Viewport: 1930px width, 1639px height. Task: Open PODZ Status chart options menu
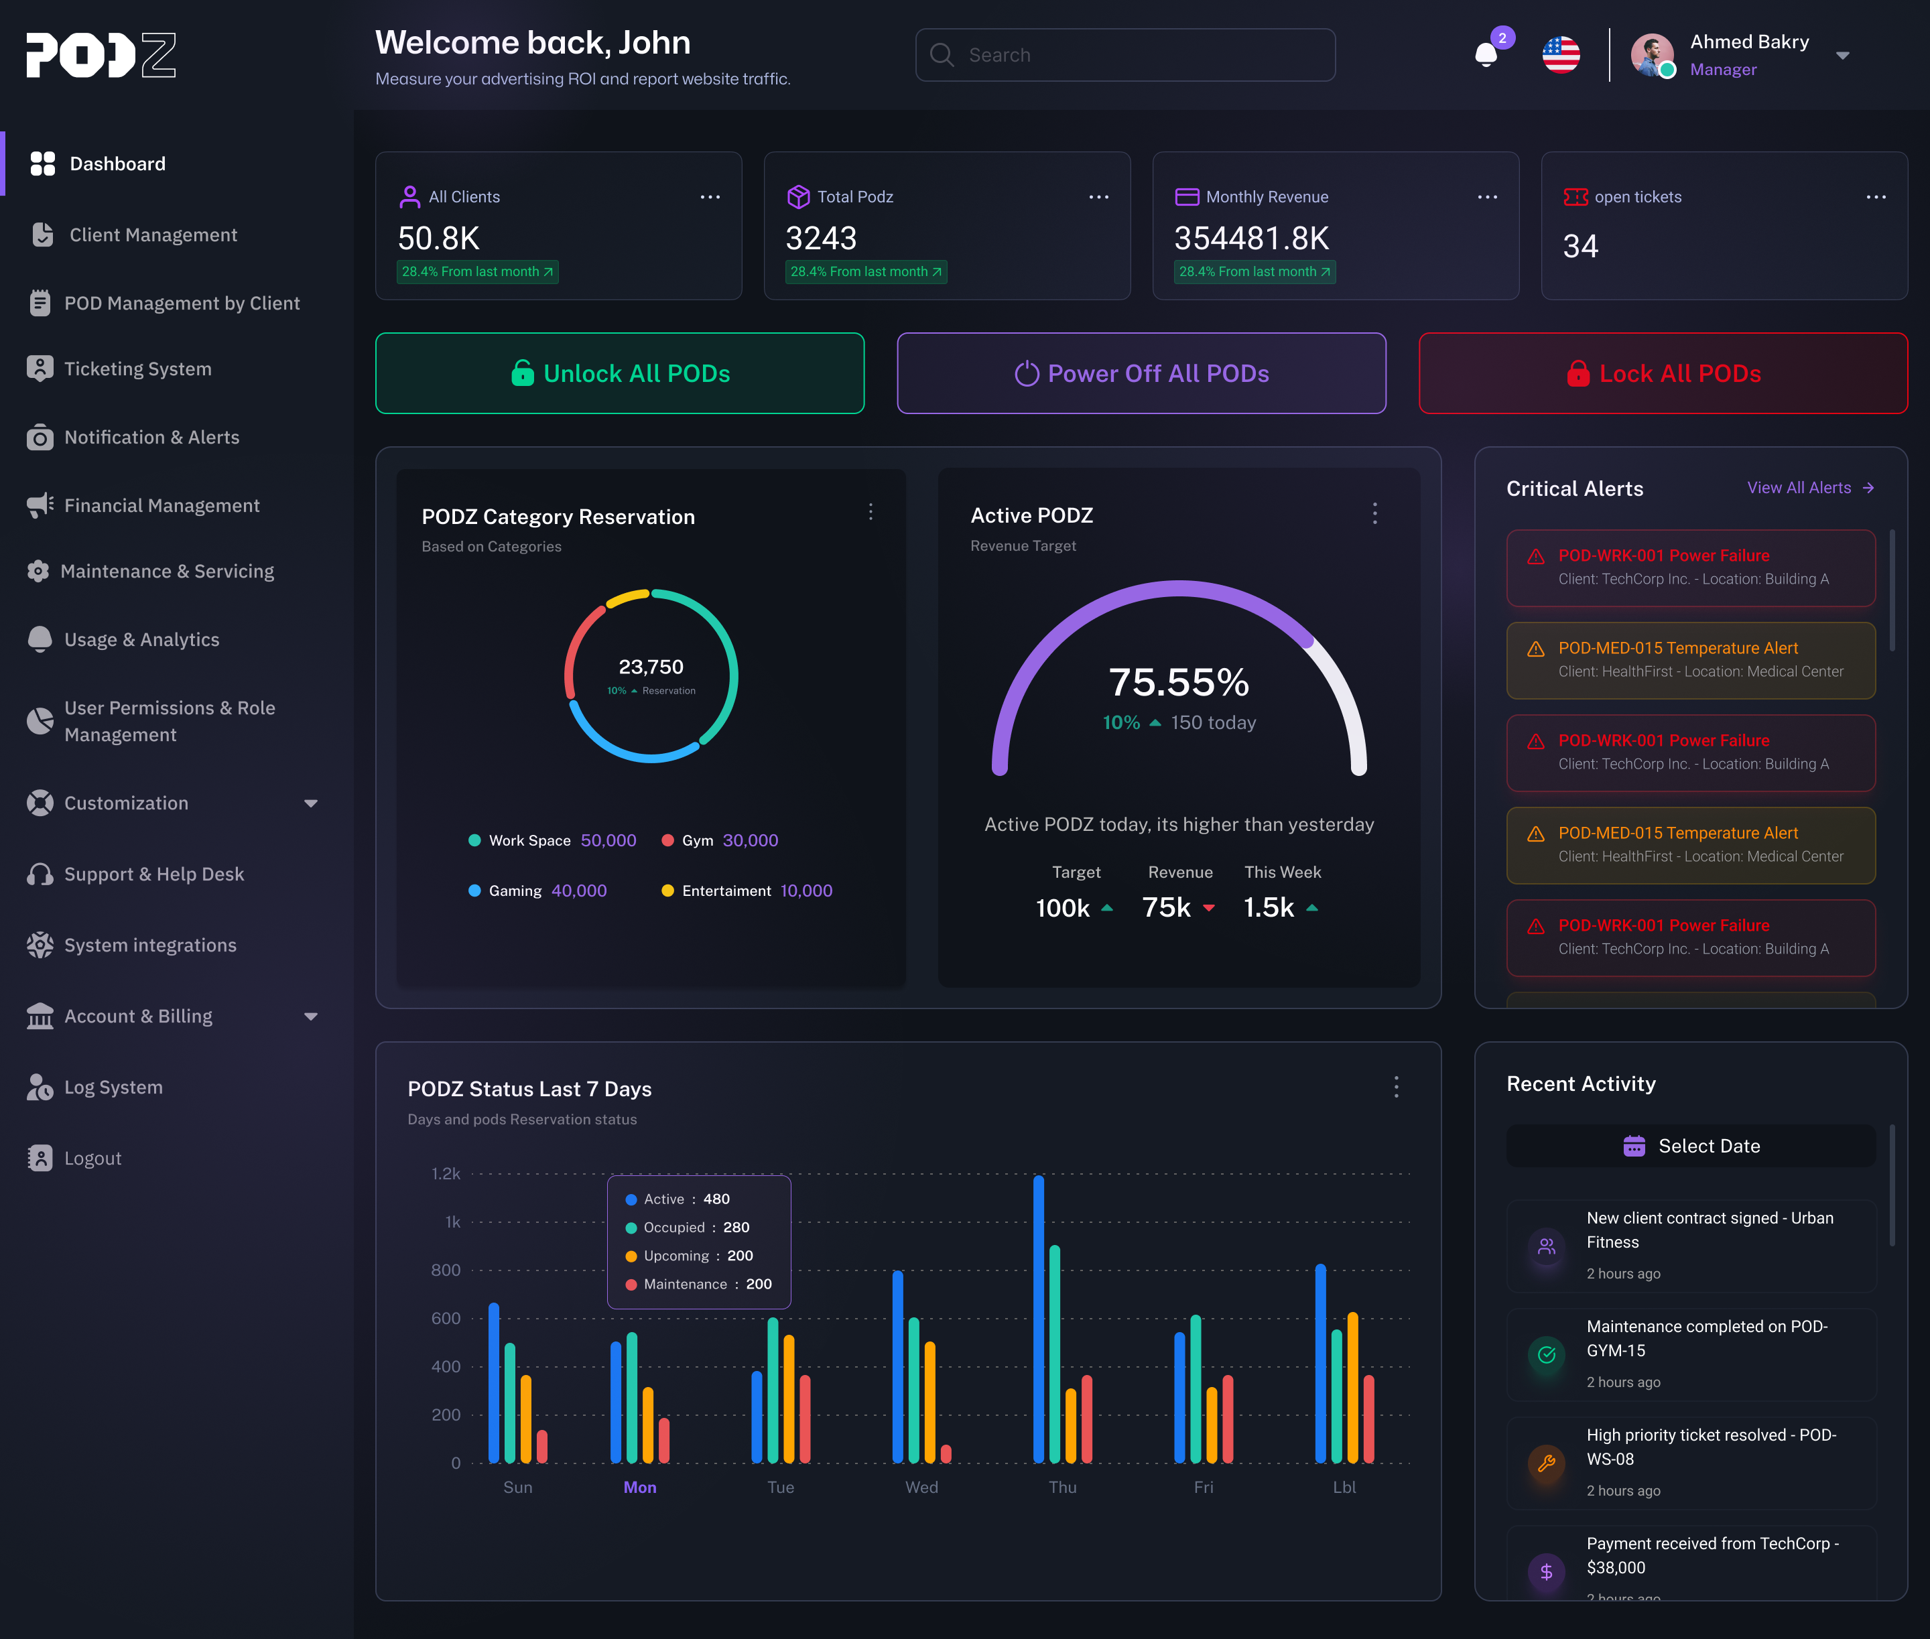1396,1087
